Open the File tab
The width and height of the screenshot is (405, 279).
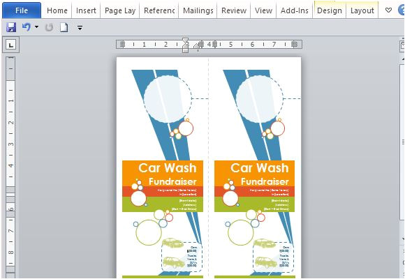[22, 10]
